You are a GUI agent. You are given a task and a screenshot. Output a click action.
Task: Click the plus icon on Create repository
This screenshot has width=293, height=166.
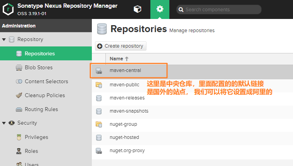(x=100, y=46)
